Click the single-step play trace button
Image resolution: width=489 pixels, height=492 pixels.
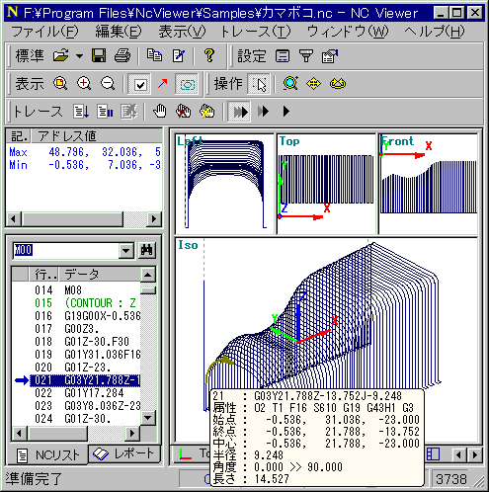click(x=286, y=112)
